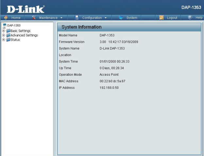Click the System Name label
Viewport: 204px width, 156px height.
69,48
